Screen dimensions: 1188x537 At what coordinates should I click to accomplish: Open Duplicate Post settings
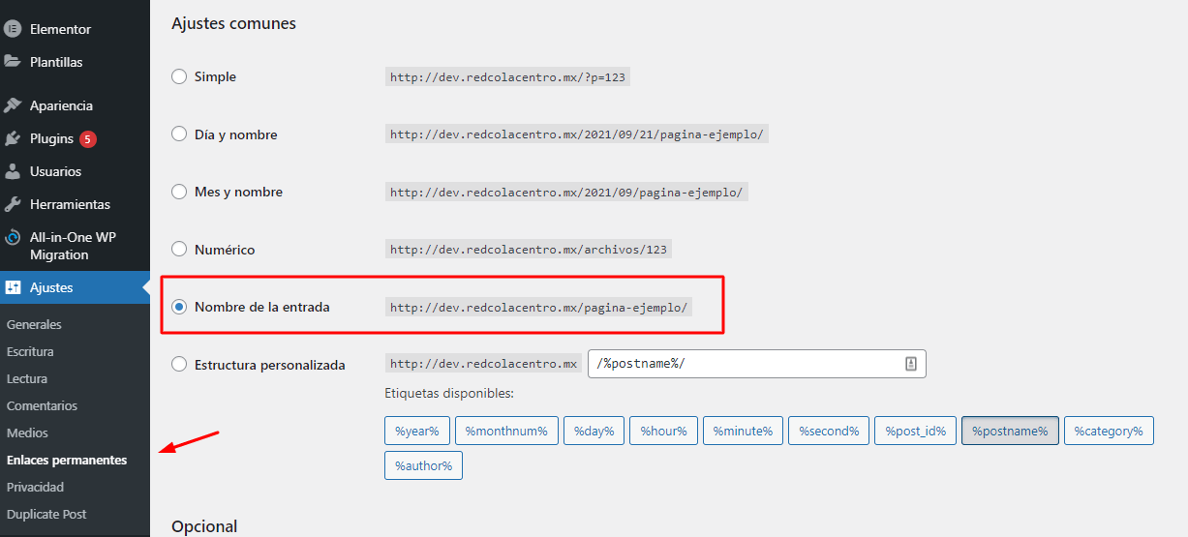(x=46, y=514)
